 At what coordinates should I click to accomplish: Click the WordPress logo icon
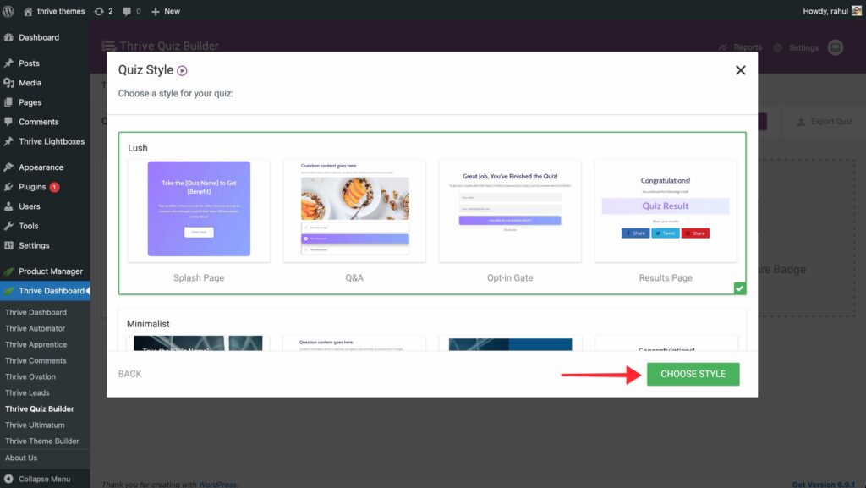click(9, 11)
